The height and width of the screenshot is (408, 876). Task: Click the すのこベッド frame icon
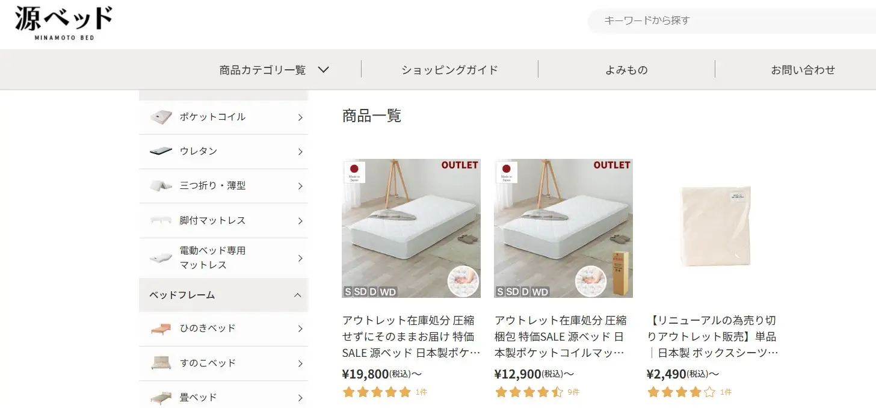[161, 363]
